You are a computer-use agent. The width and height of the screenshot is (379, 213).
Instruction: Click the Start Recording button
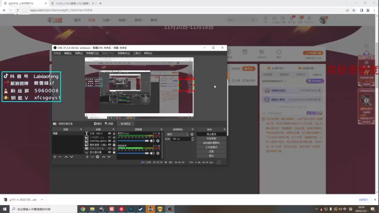(x=211, y=139)
